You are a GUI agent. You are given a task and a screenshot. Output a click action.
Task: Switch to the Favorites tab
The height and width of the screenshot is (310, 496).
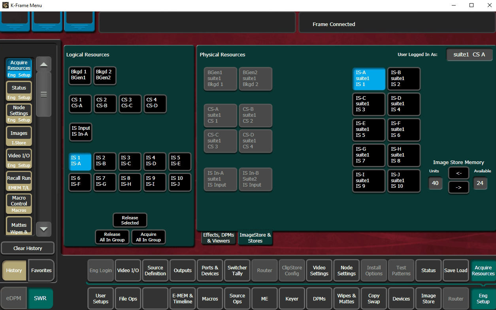(x=41, y=271)
